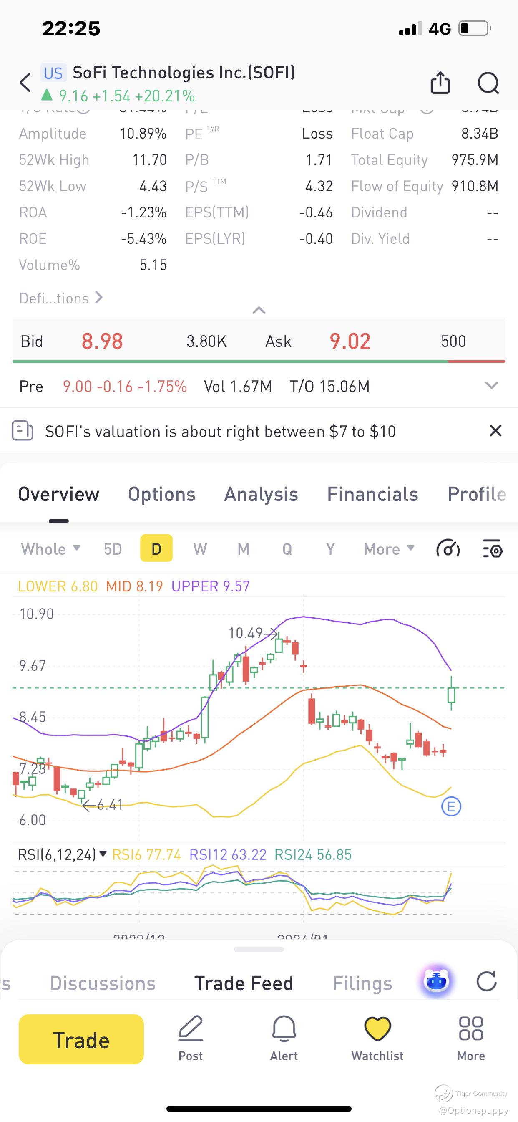Viewport: 518px width, 1122px height.
Task: Open the SOFI valuation article
Action: [220, 431]
